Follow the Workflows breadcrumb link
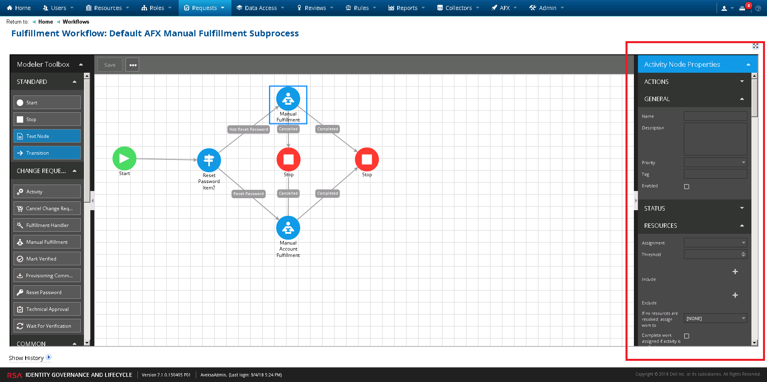Viewport: 767px width, 382px height. [76, 22]
